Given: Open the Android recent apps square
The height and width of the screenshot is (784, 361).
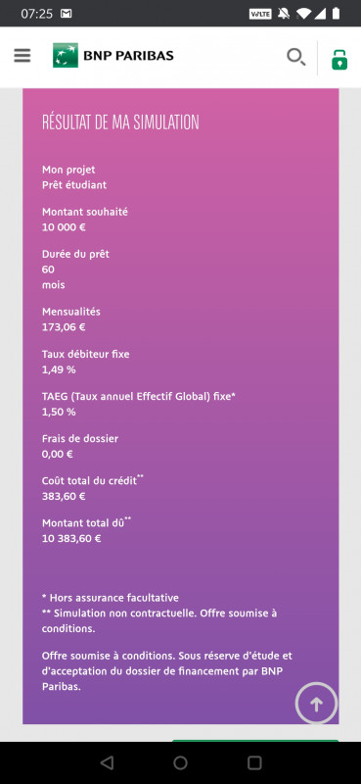Looking at the screenshot, I should [254, 762].
